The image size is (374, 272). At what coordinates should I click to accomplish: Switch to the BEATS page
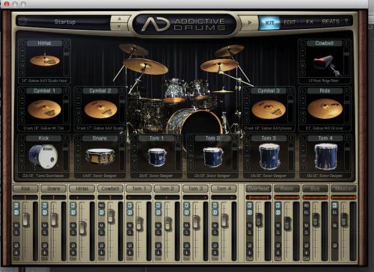(331, 22)
